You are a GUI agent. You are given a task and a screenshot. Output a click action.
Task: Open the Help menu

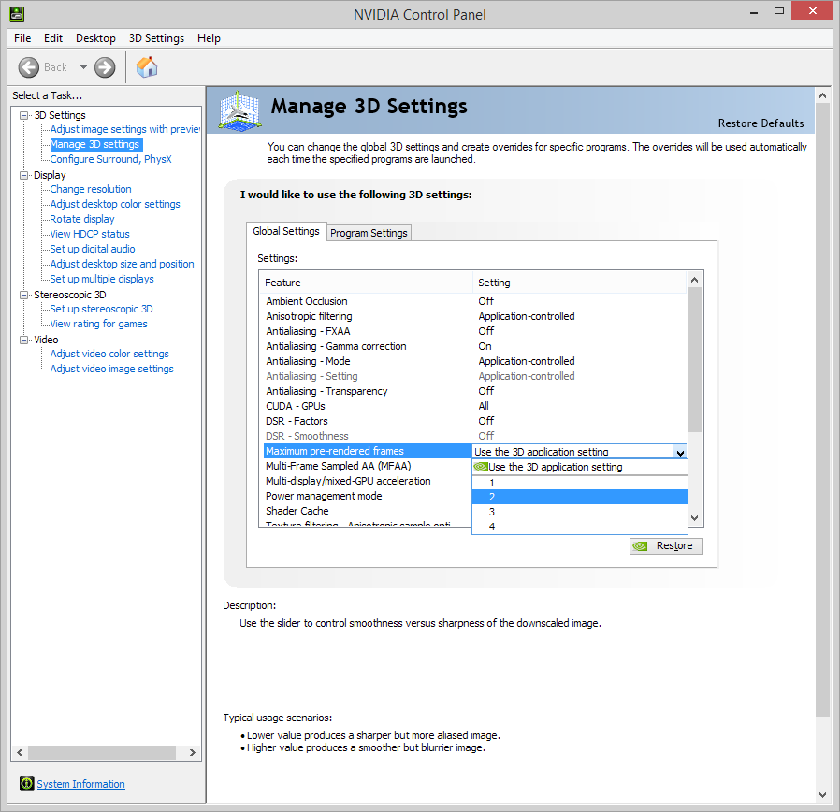(209, 38)
